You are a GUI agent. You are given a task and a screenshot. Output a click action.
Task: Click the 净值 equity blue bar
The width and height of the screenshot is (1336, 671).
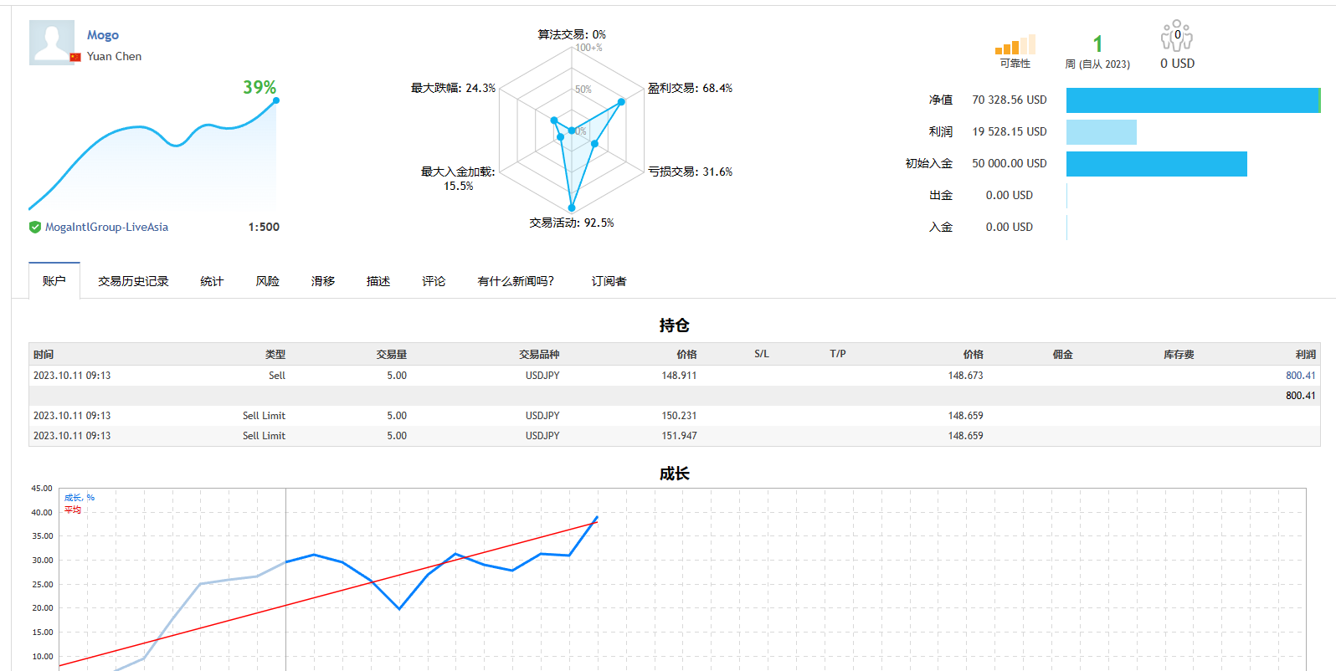(x=1193, y=100)
